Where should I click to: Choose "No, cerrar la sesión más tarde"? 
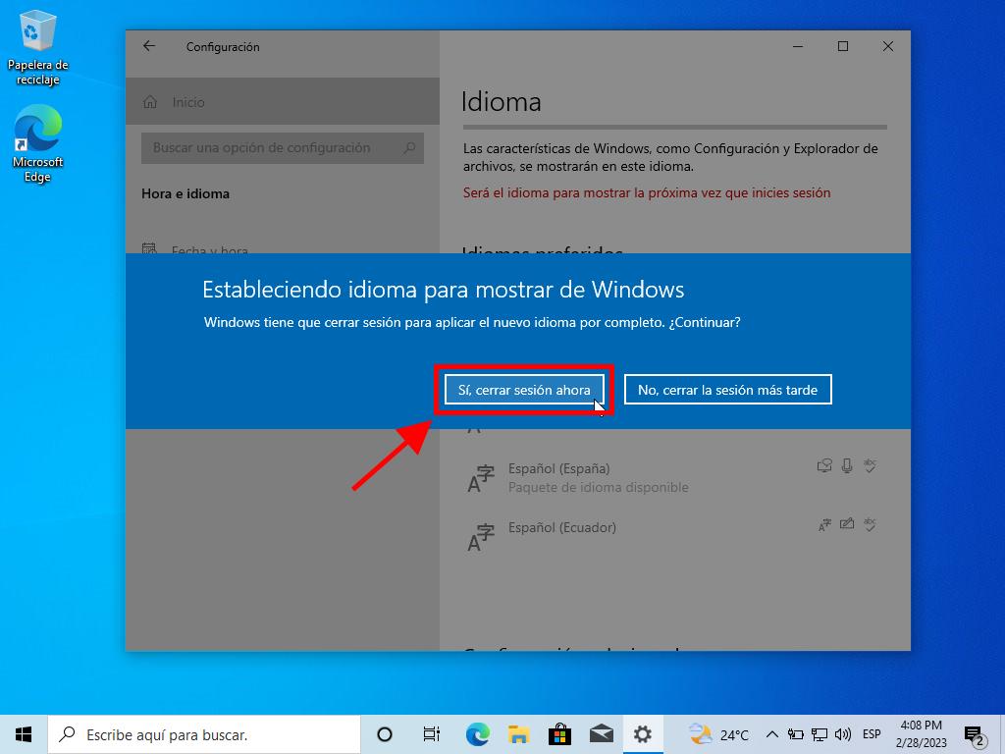(727, 390)
